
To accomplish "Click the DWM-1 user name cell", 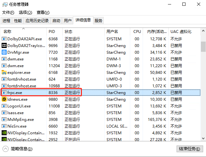I will coord(114,59).
